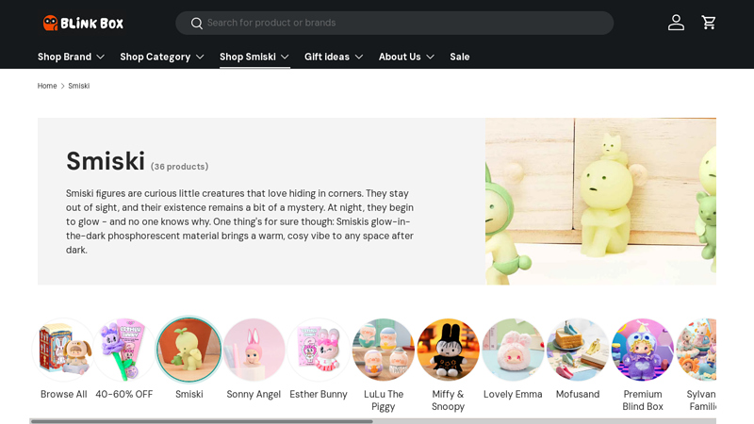Open the Premium Blind Box category icon
The width and height of the screenshot is (754, 424).
tap(642, 350)
